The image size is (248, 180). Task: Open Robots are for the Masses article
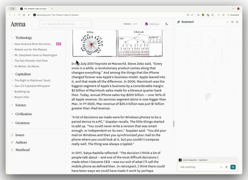point(31,50)
